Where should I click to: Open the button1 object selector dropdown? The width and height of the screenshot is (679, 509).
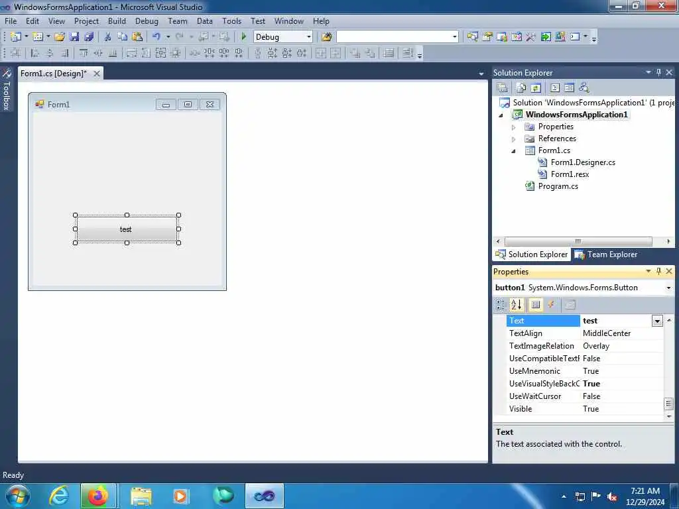[668, 288]
